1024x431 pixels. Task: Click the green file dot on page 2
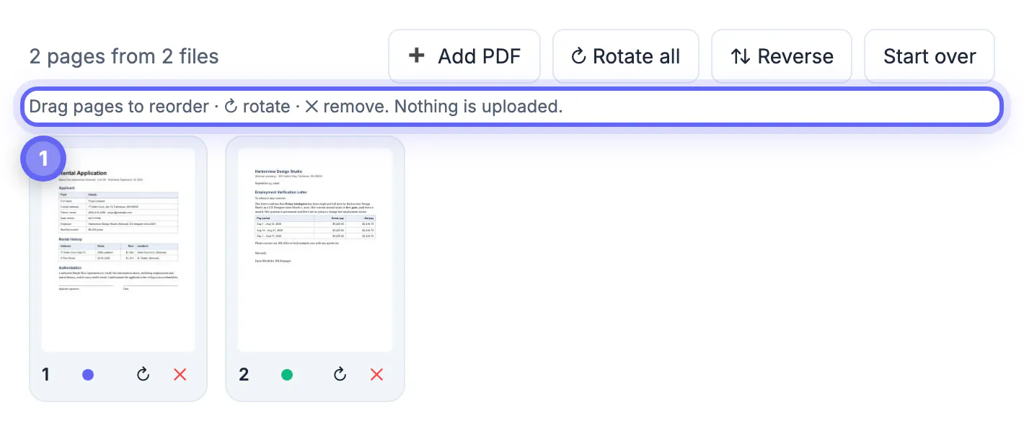point(287,375)
